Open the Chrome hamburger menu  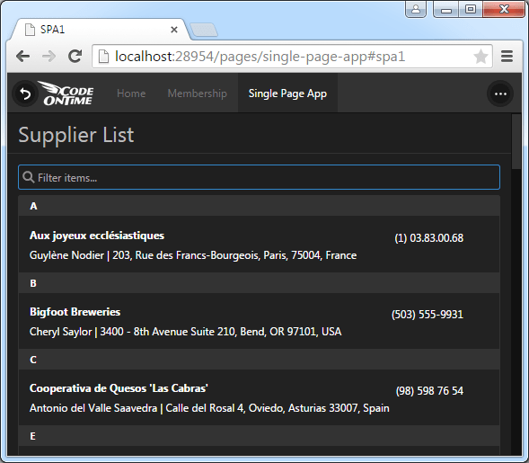point(507,57)
